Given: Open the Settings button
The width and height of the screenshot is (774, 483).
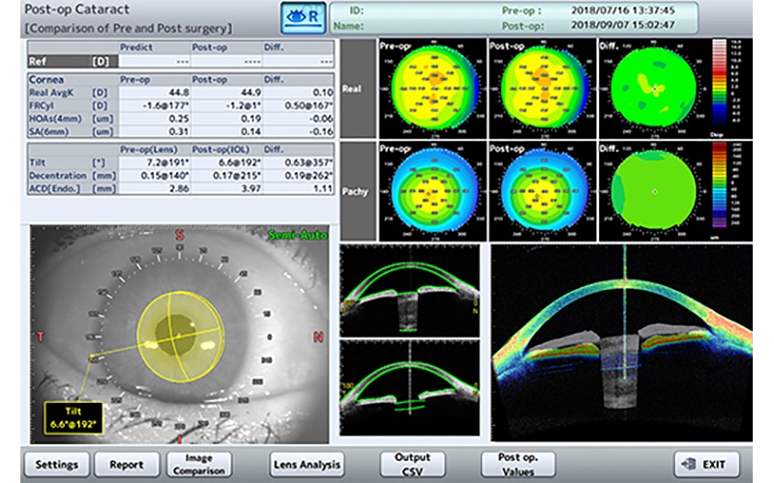Looking at the screenshot, I should (x=57, y=465).
